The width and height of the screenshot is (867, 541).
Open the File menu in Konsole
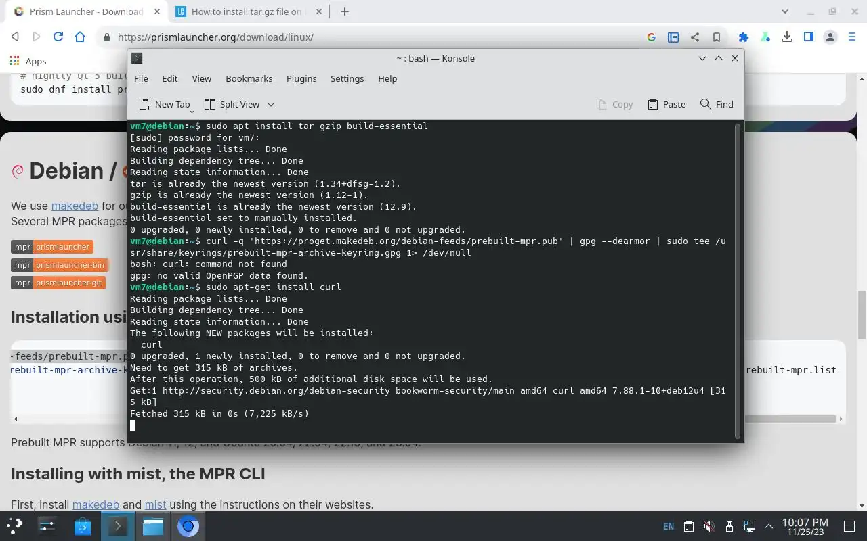(141, 78)
